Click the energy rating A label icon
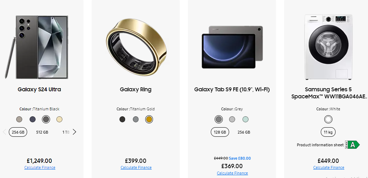 tap(352, 145)
